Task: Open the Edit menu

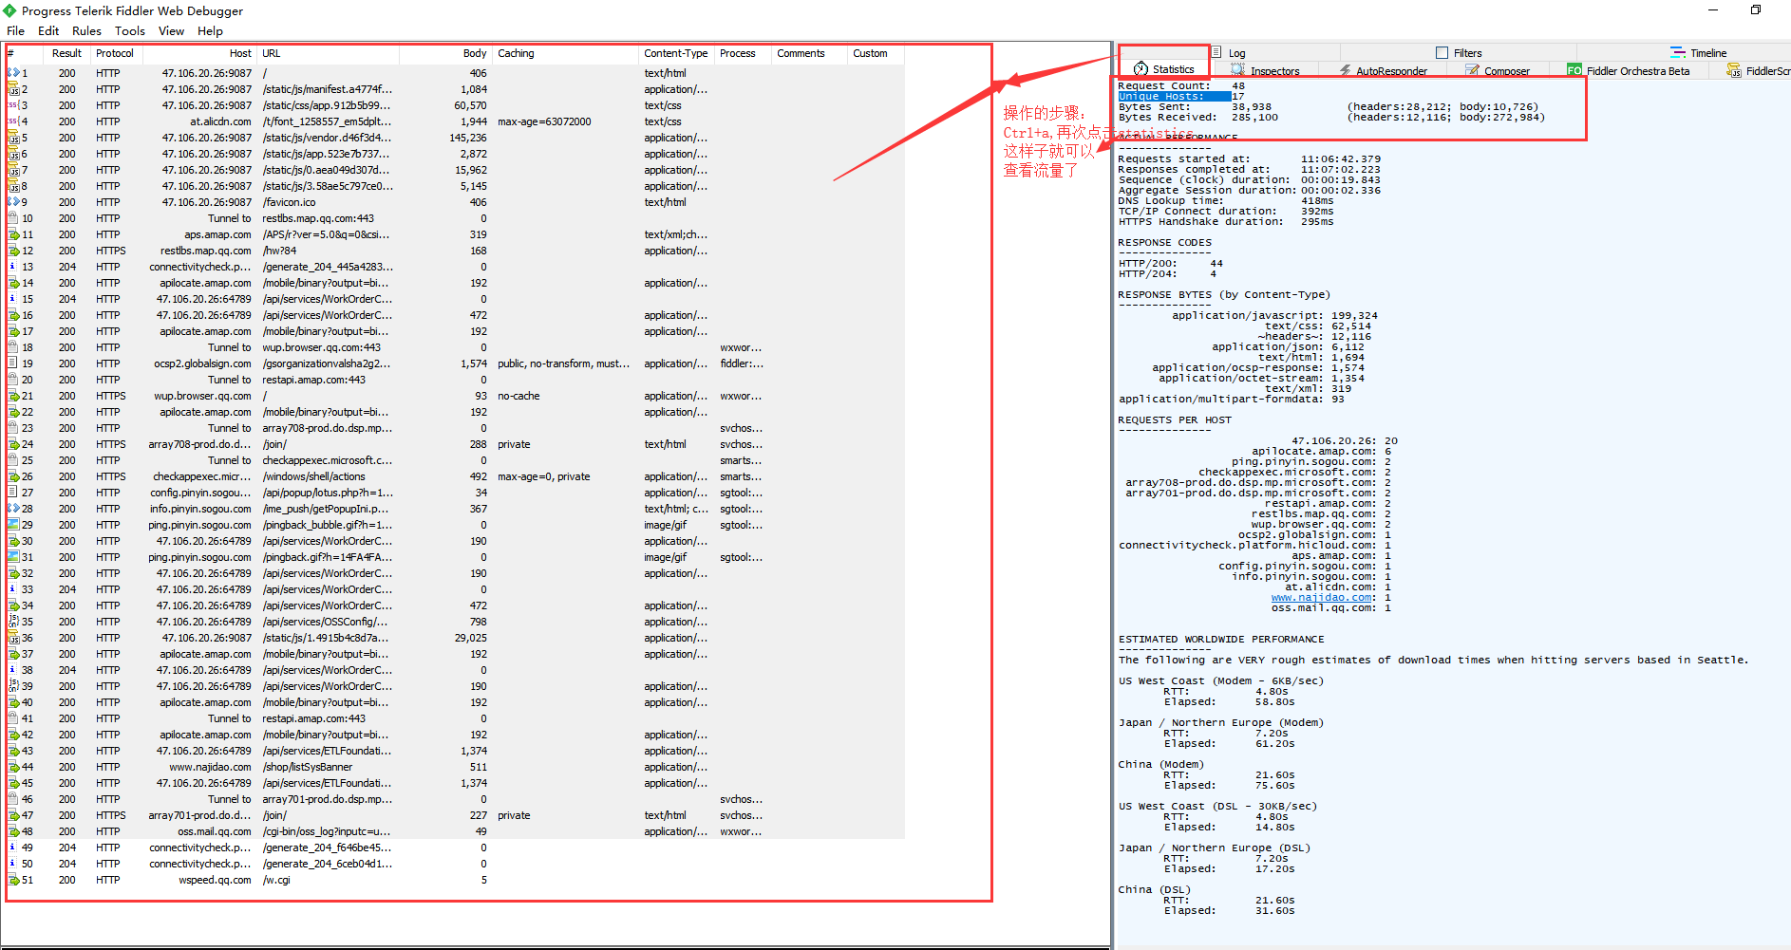Action: click(48, 31)
